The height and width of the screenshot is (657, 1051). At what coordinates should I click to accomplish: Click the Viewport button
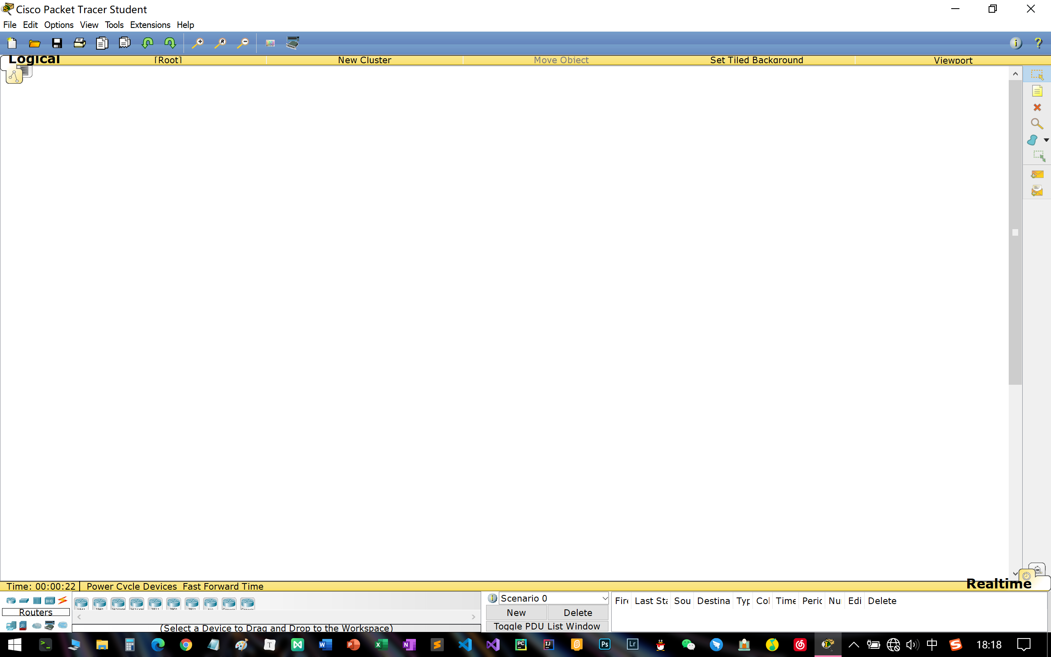pyautogui.click(x=953, y=60)
